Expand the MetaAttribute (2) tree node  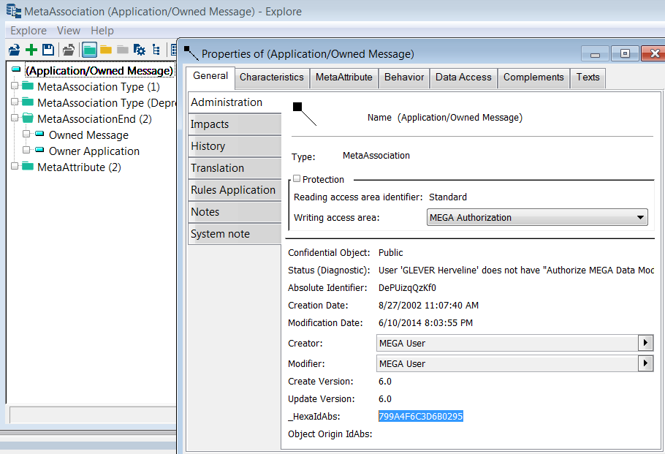point(14,167)
